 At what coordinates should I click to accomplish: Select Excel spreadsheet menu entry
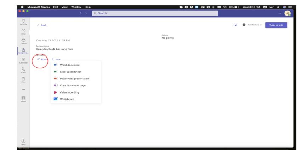76,72
